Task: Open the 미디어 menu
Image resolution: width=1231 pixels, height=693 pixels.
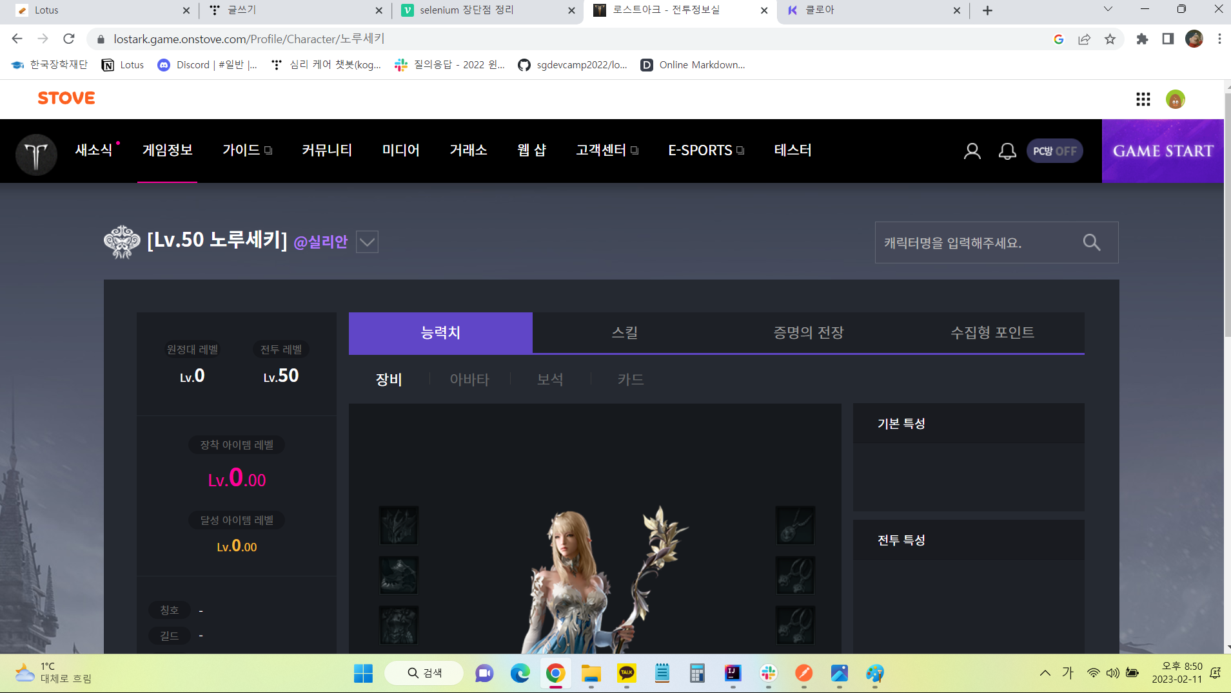Action: click(400, 150)
